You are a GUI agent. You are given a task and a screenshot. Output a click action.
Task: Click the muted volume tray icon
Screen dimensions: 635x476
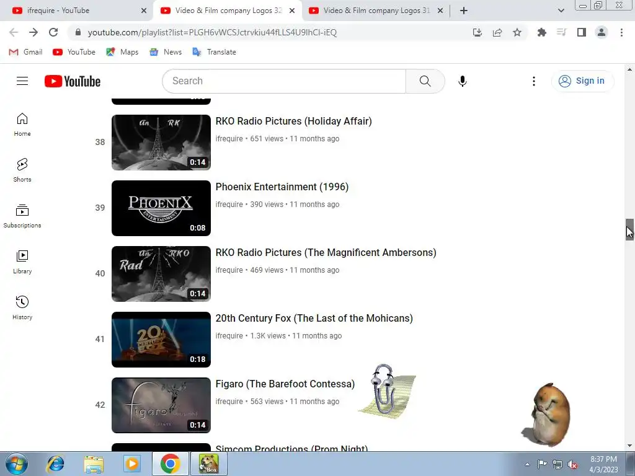click(572, 464)
